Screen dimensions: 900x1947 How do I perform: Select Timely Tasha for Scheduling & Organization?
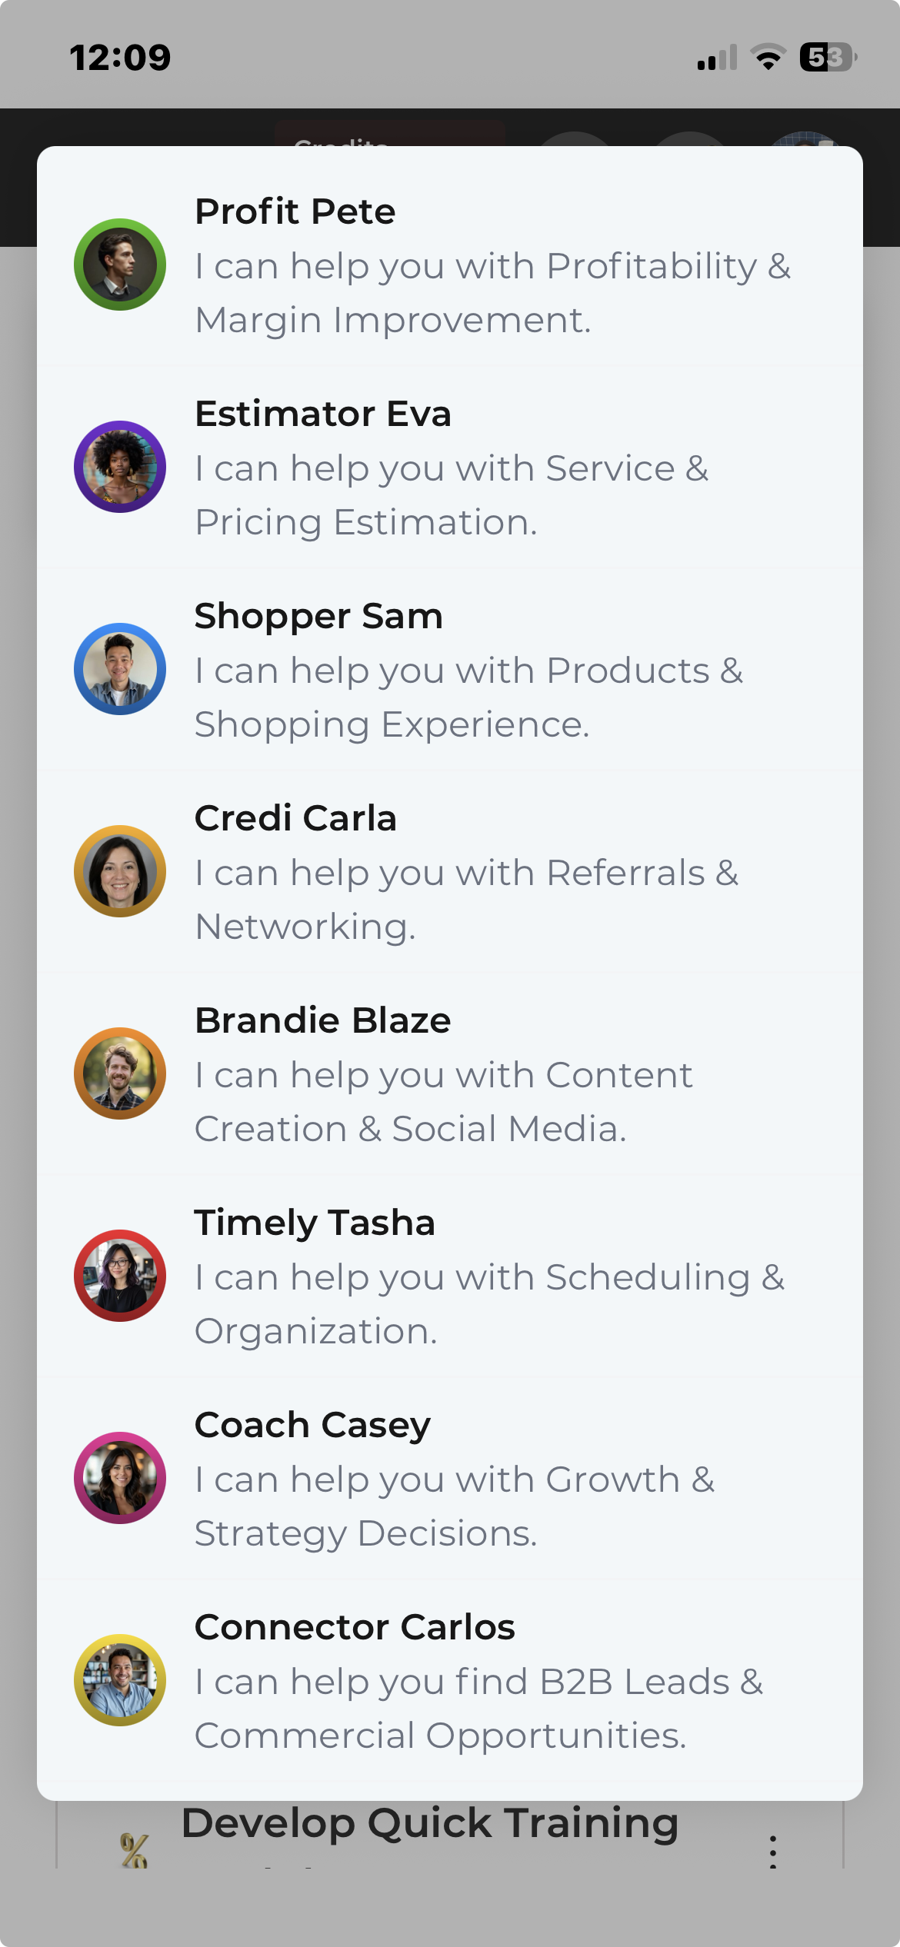point(450,1276)
